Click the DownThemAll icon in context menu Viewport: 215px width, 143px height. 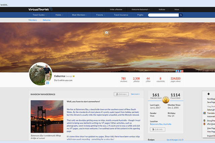pyautogui.click(x=204, y=121)
